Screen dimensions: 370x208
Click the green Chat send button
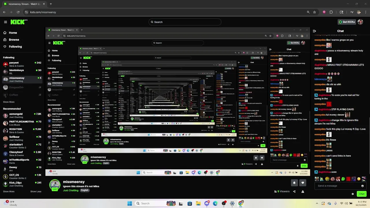tap(362, 194)
